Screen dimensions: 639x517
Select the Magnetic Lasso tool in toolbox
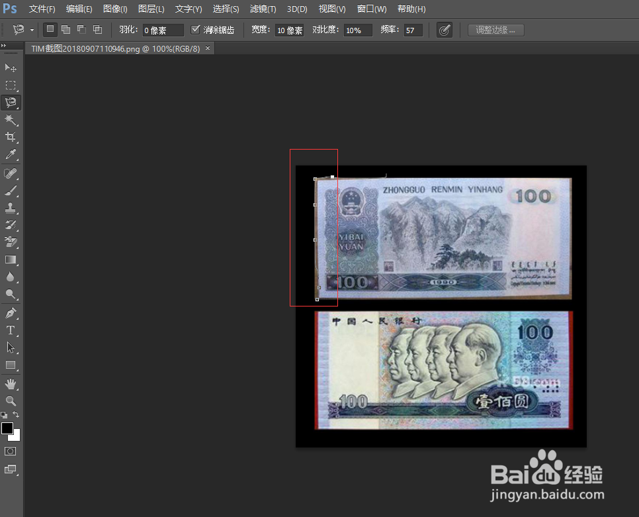click(11, 103)
